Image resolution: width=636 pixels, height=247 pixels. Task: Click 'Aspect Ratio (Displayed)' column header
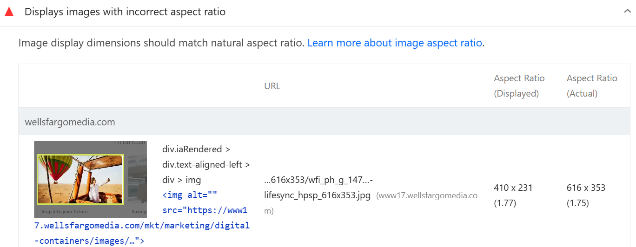pos(519,86)
